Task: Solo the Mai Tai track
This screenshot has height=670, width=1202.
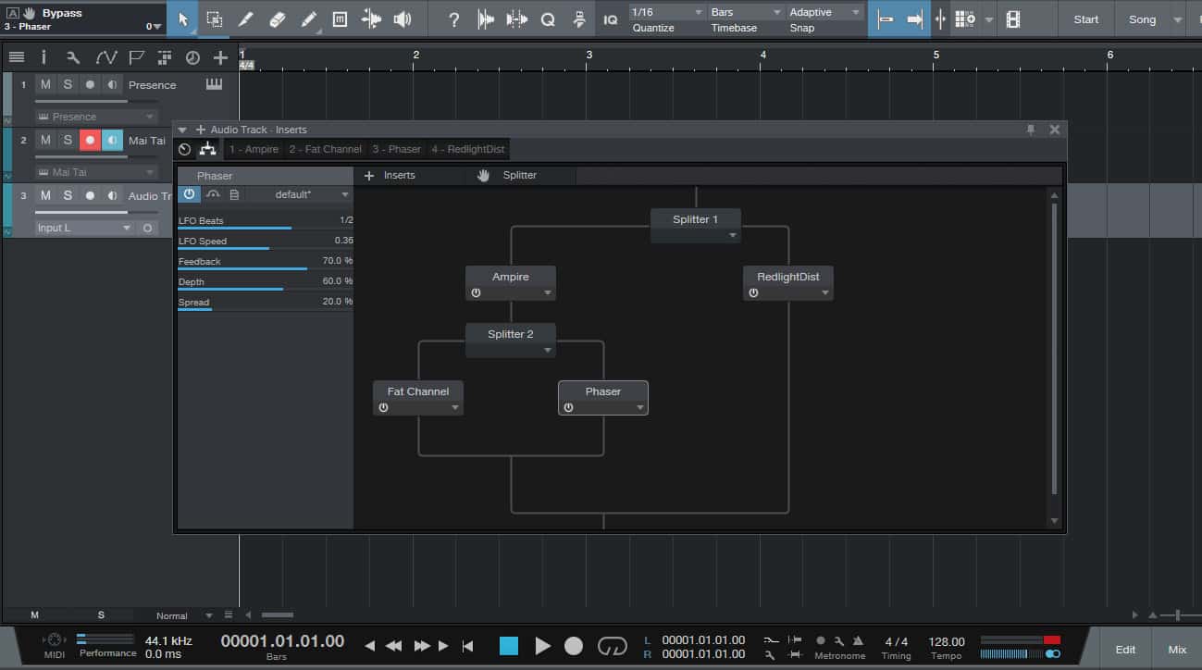Action: 68,140
